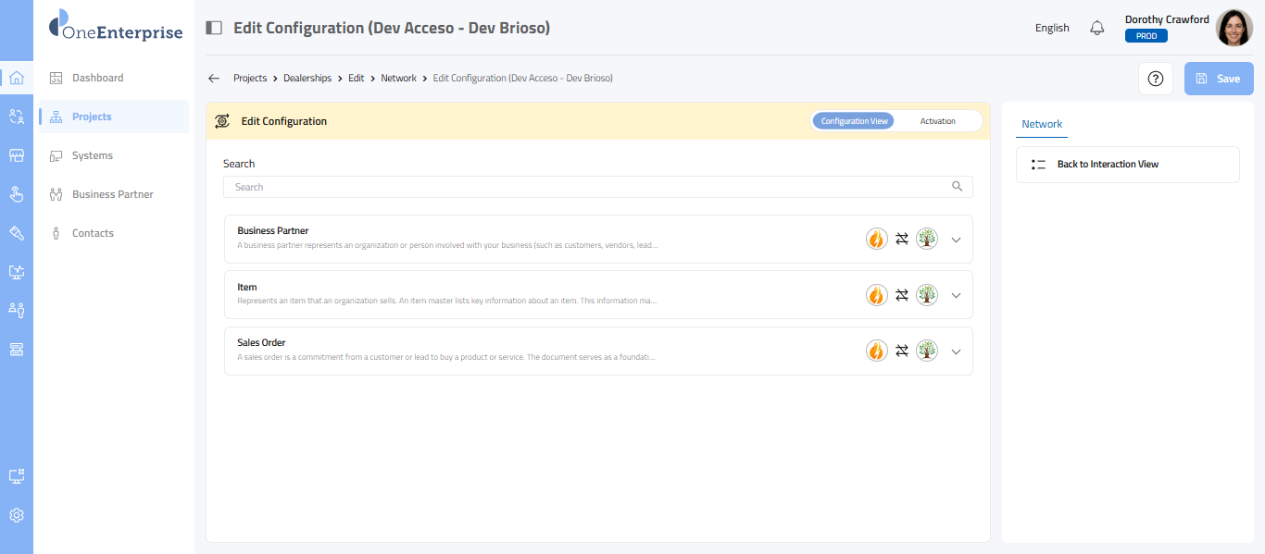Open the settings gear in left rail

point(16,515)
